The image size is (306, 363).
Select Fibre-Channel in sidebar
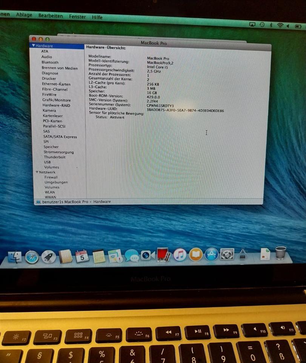pos(55,89)
